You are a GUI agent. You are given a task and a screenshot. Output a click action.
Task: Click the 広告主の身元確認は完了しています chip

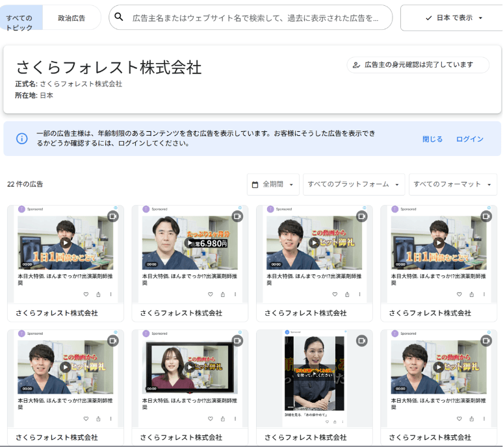[418, 65]
